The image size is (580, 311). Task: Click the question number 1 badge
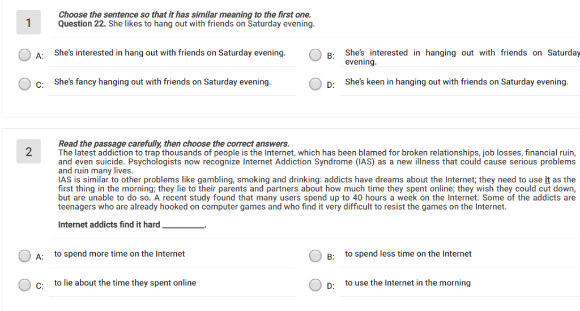point(28,23)
